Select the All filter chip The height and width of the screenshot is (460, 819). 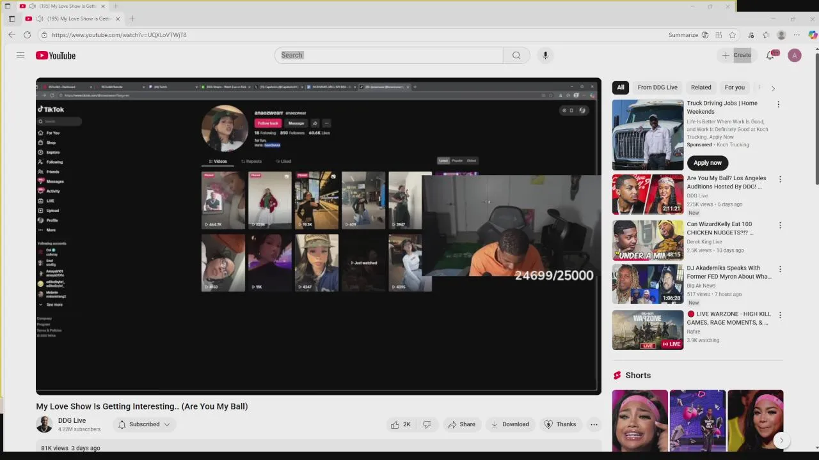coord(621,88)
